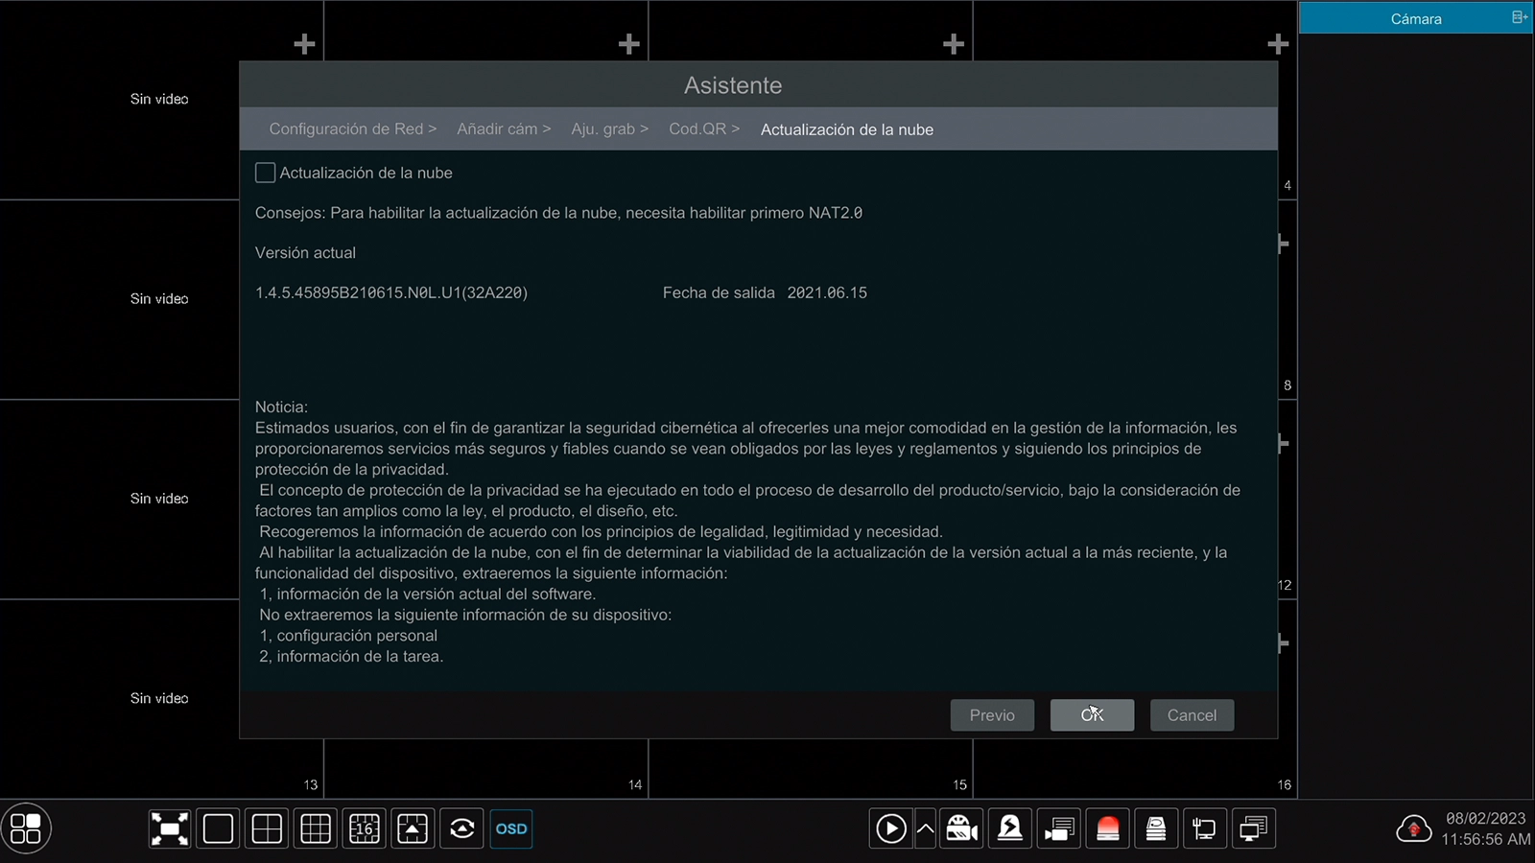Switch to full screen view

pyautogui.click(x=170, y=828)
